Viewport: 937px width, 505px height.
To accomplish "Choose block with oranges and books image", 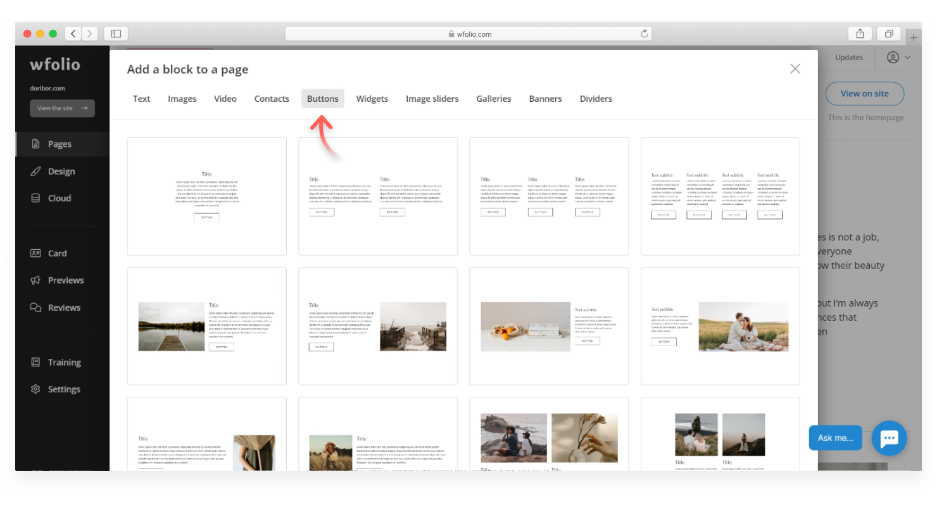I will [x=549, y=326].
